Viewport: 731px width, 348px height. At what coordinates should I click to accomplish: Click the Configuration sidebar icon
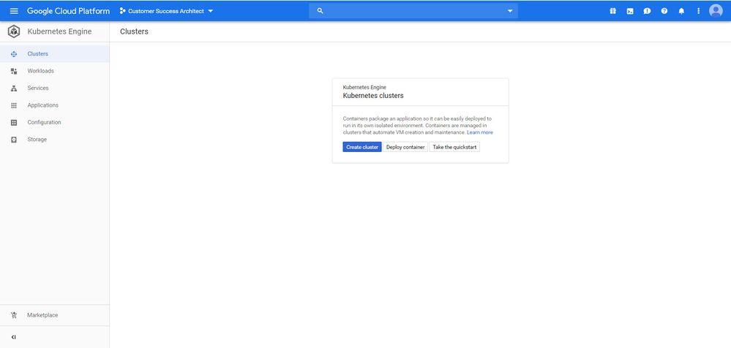pyautogui.click(x=13, y=123)
